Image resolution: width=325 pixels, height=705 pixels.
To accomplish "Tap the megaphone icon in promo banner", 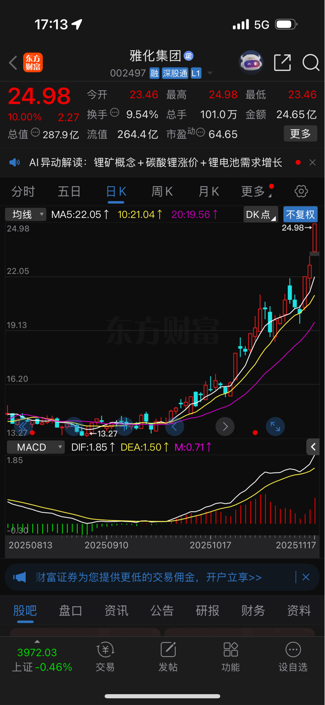I will tap(19, 577).
